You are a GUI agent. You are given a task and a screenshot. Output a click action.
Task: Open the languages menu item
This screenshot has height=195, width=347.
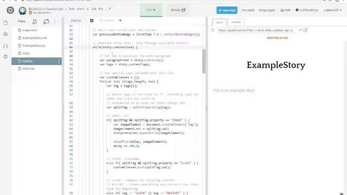coord(267,10)
